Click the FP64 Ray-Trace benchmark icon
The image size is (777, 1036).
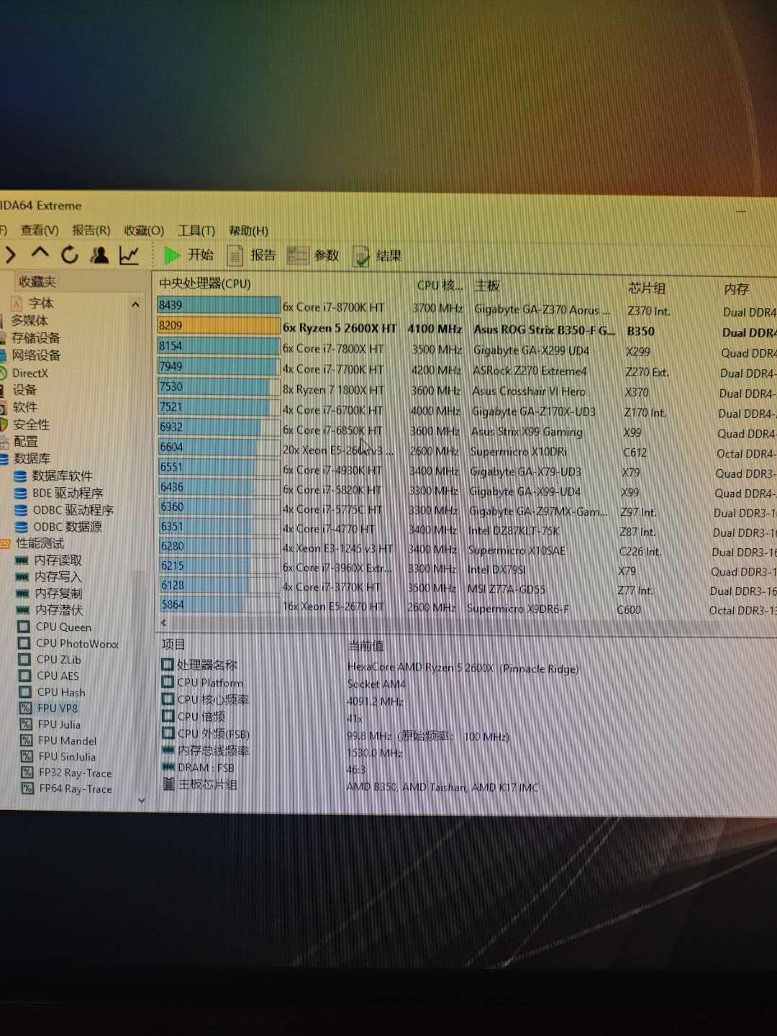tap(27, 789)
